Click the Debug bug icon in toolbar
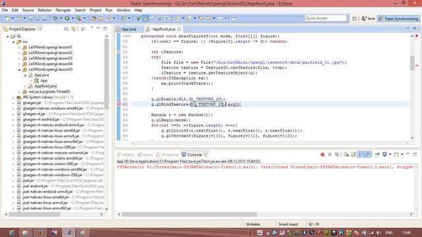The height and width of the screenshot is (237, 422). pos(55,18)
